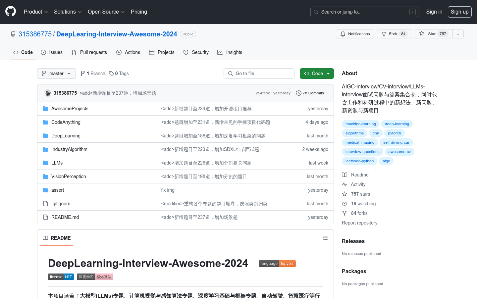Click the IndustryAlgorithm folder icon

click(45, 149)
